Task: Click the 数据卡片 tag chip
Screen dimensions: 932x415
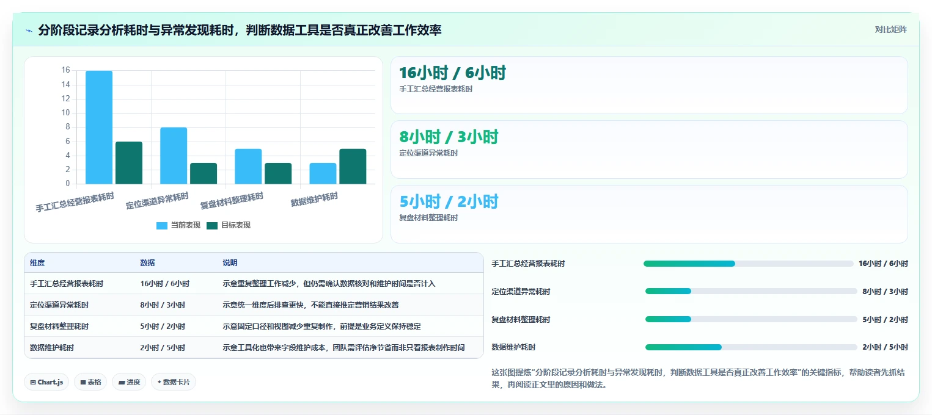Action: click(174, 382)
